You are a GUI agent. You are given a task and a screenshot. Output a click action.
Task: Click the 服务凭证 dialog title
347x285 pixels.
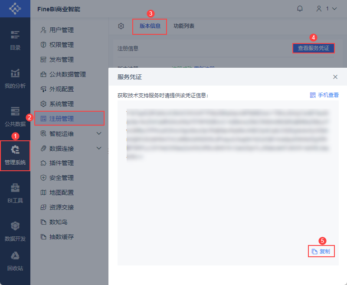[x=130, y=77]
